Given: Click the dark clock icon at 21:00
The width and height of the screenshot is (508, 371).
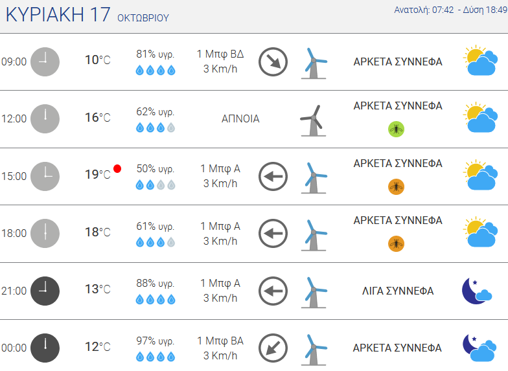Looking at the screenshot, I should point(45,291).
